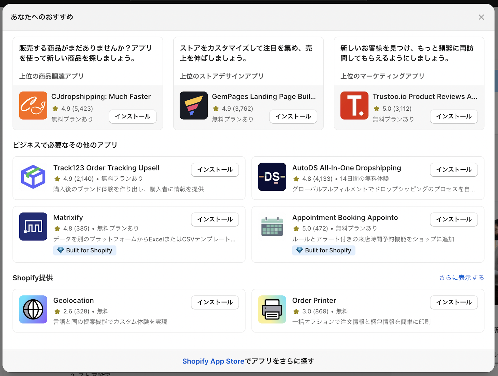Click Matrixify 4.8 (385) rating

click(x=72, y=229)
